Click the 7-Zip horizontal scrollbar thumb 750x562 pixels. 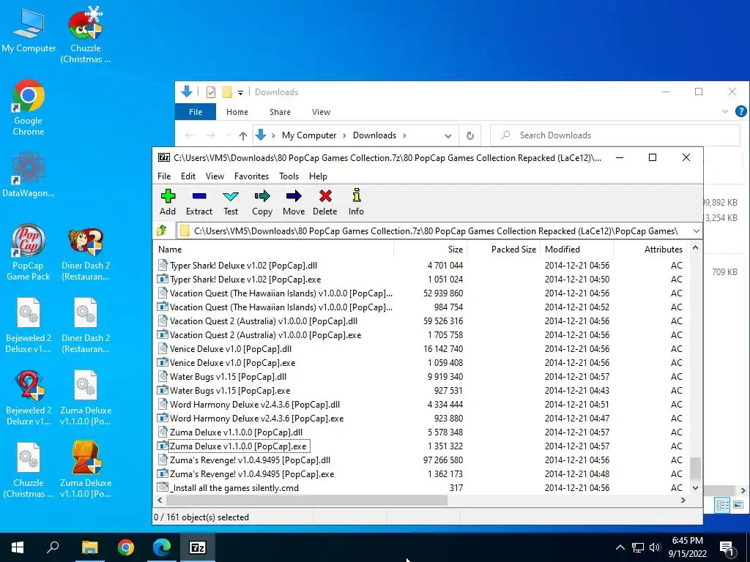307,501
